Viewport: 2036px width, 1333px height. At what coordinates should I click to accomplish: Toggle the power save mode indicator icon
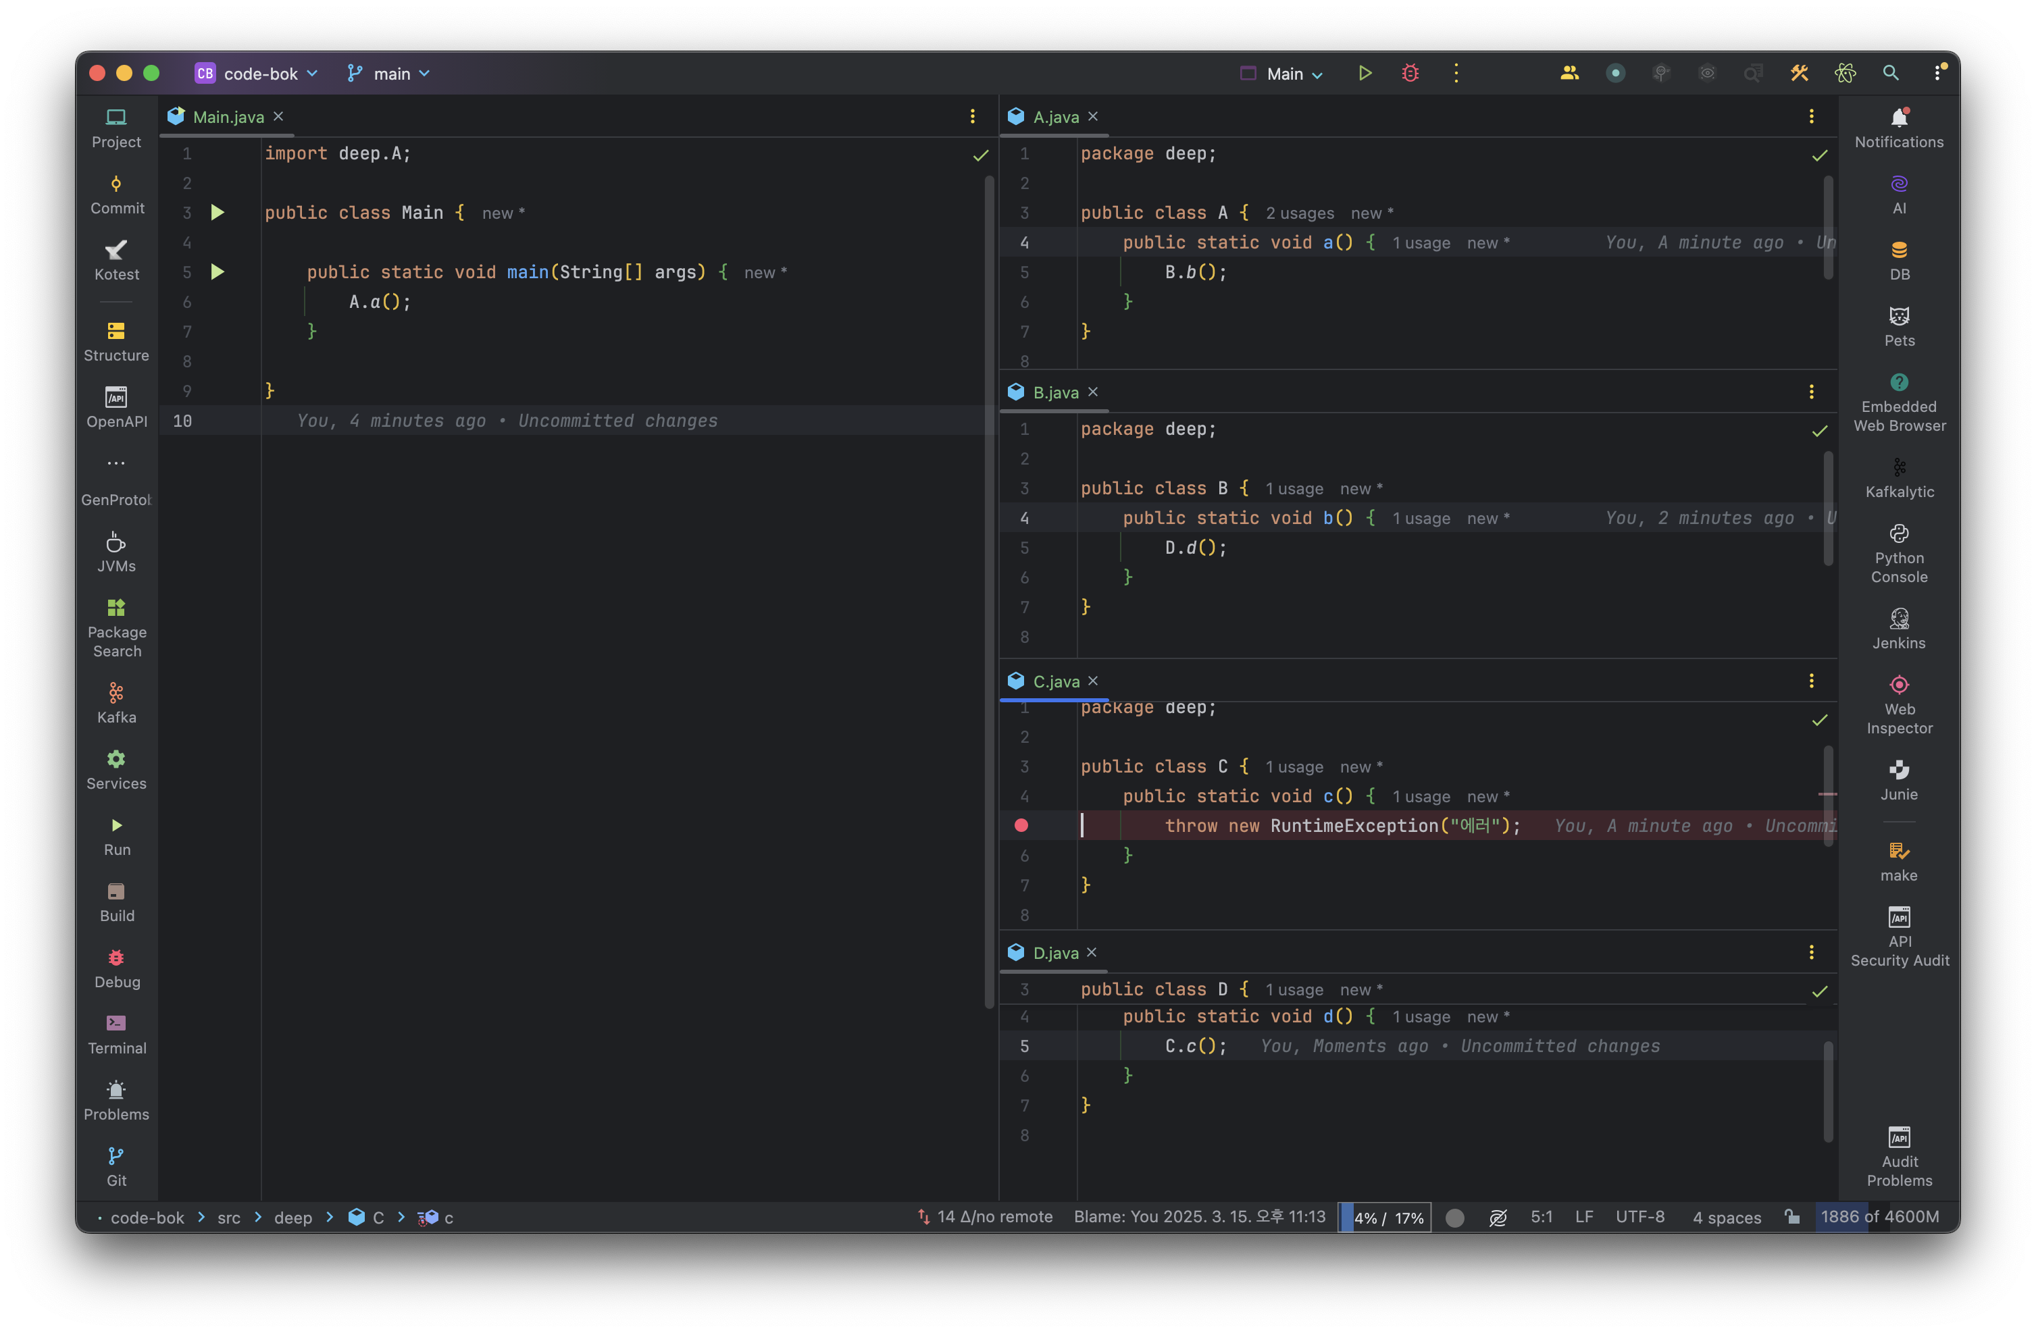(1497, 1218)
